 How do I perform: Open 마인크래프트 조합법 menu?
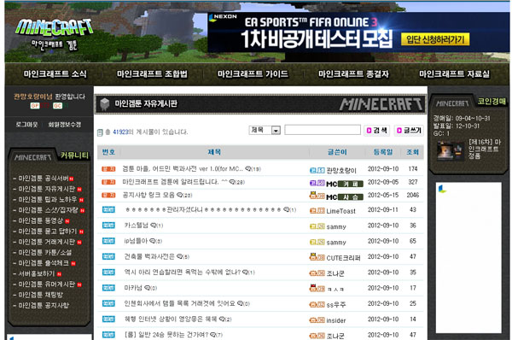pos(152,73)
